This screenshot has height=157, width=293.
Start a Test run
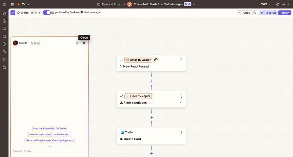(x=268, y=13)
